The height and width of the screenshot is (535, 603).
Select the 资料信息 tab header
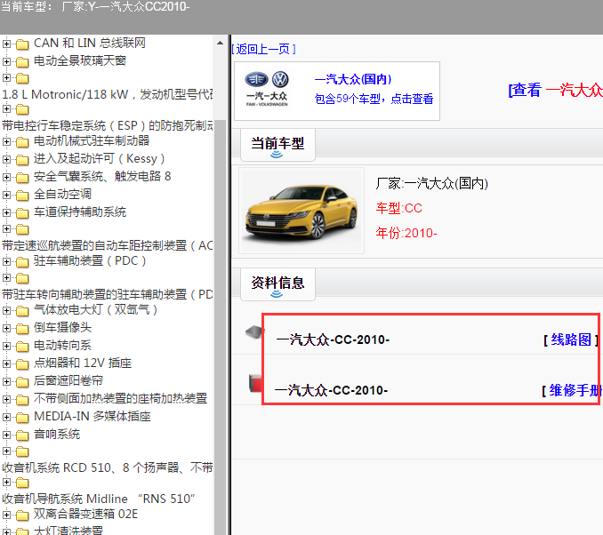(277, 284)
